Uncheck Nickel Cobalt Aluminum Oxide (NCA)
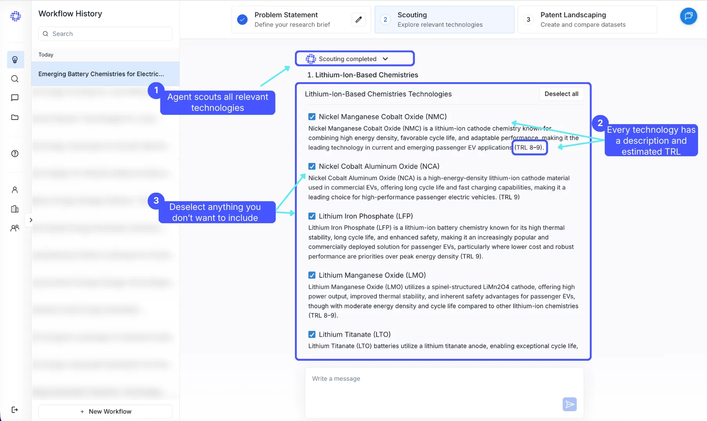 click(x=312, y=166)
